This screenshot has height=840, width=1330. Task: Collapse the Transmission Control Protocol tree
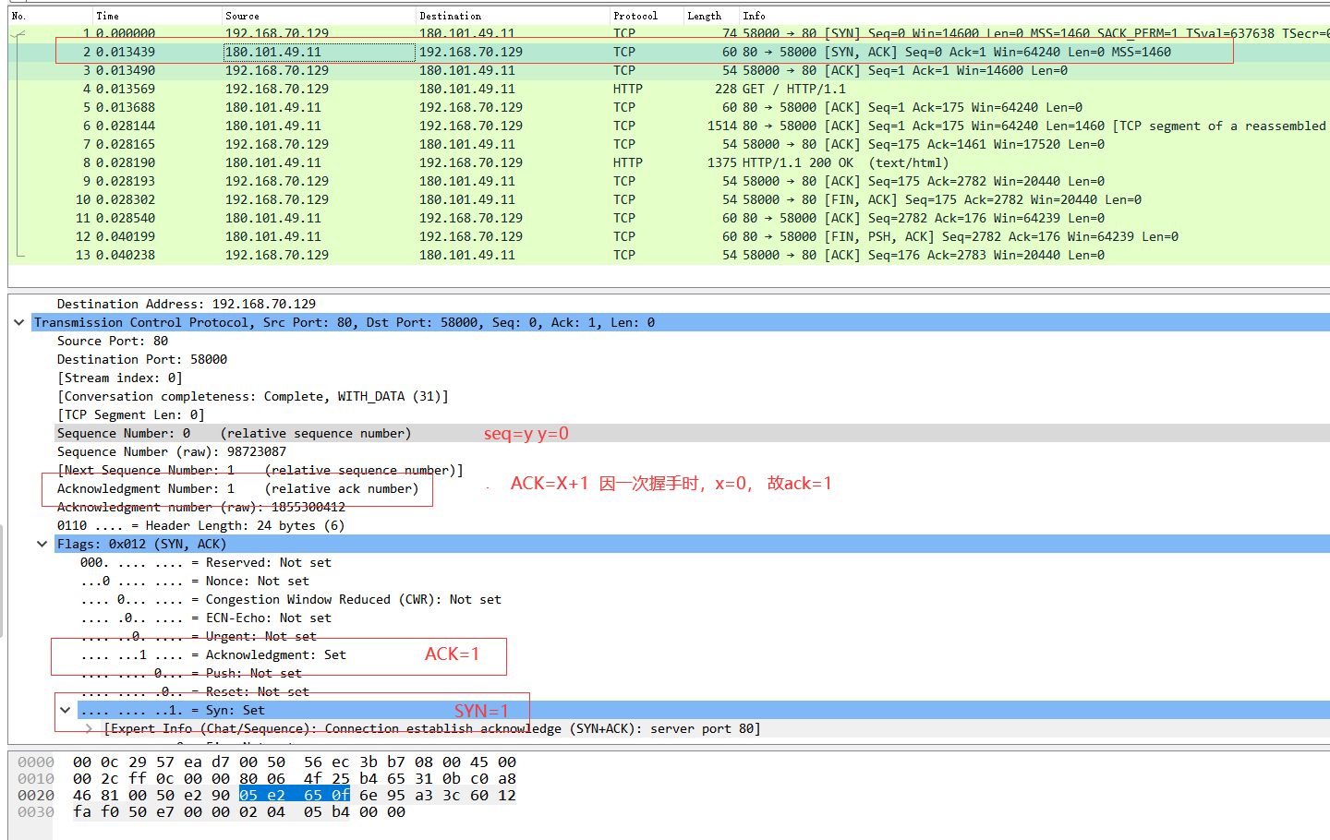point(19,322)
